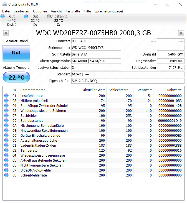Click the Grenzwert value 140

pyautogui.click(x=149, y=111)
